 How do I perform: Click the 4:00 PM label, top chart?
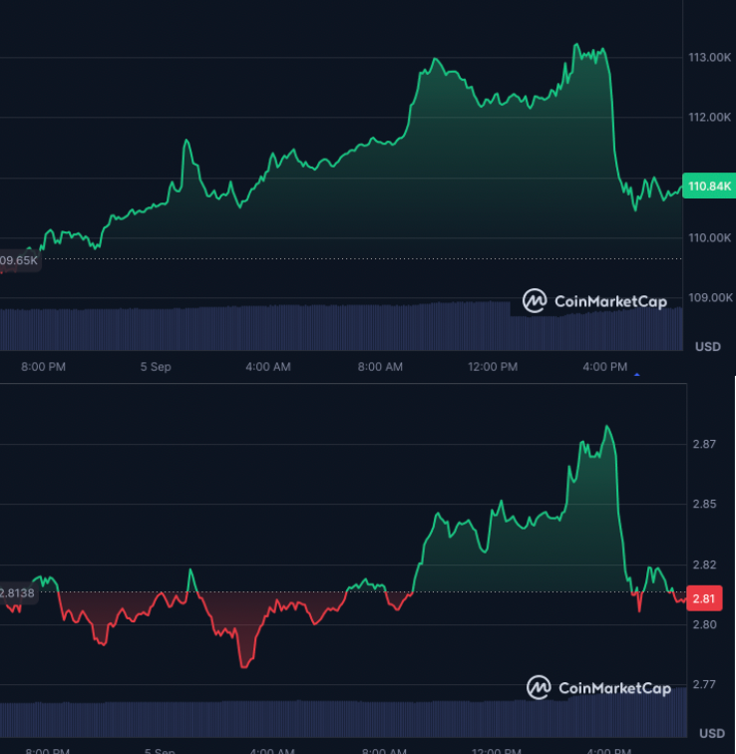604,367
